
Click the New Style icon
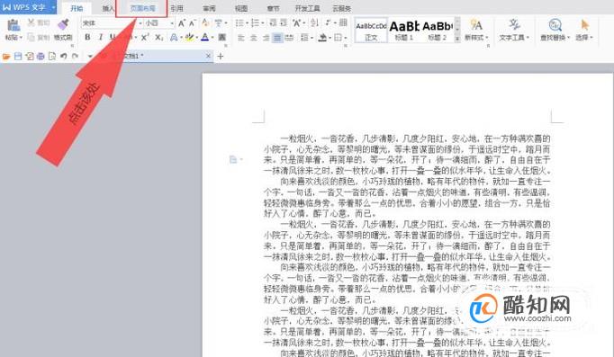pyautogui.click(x=475, y=25)
